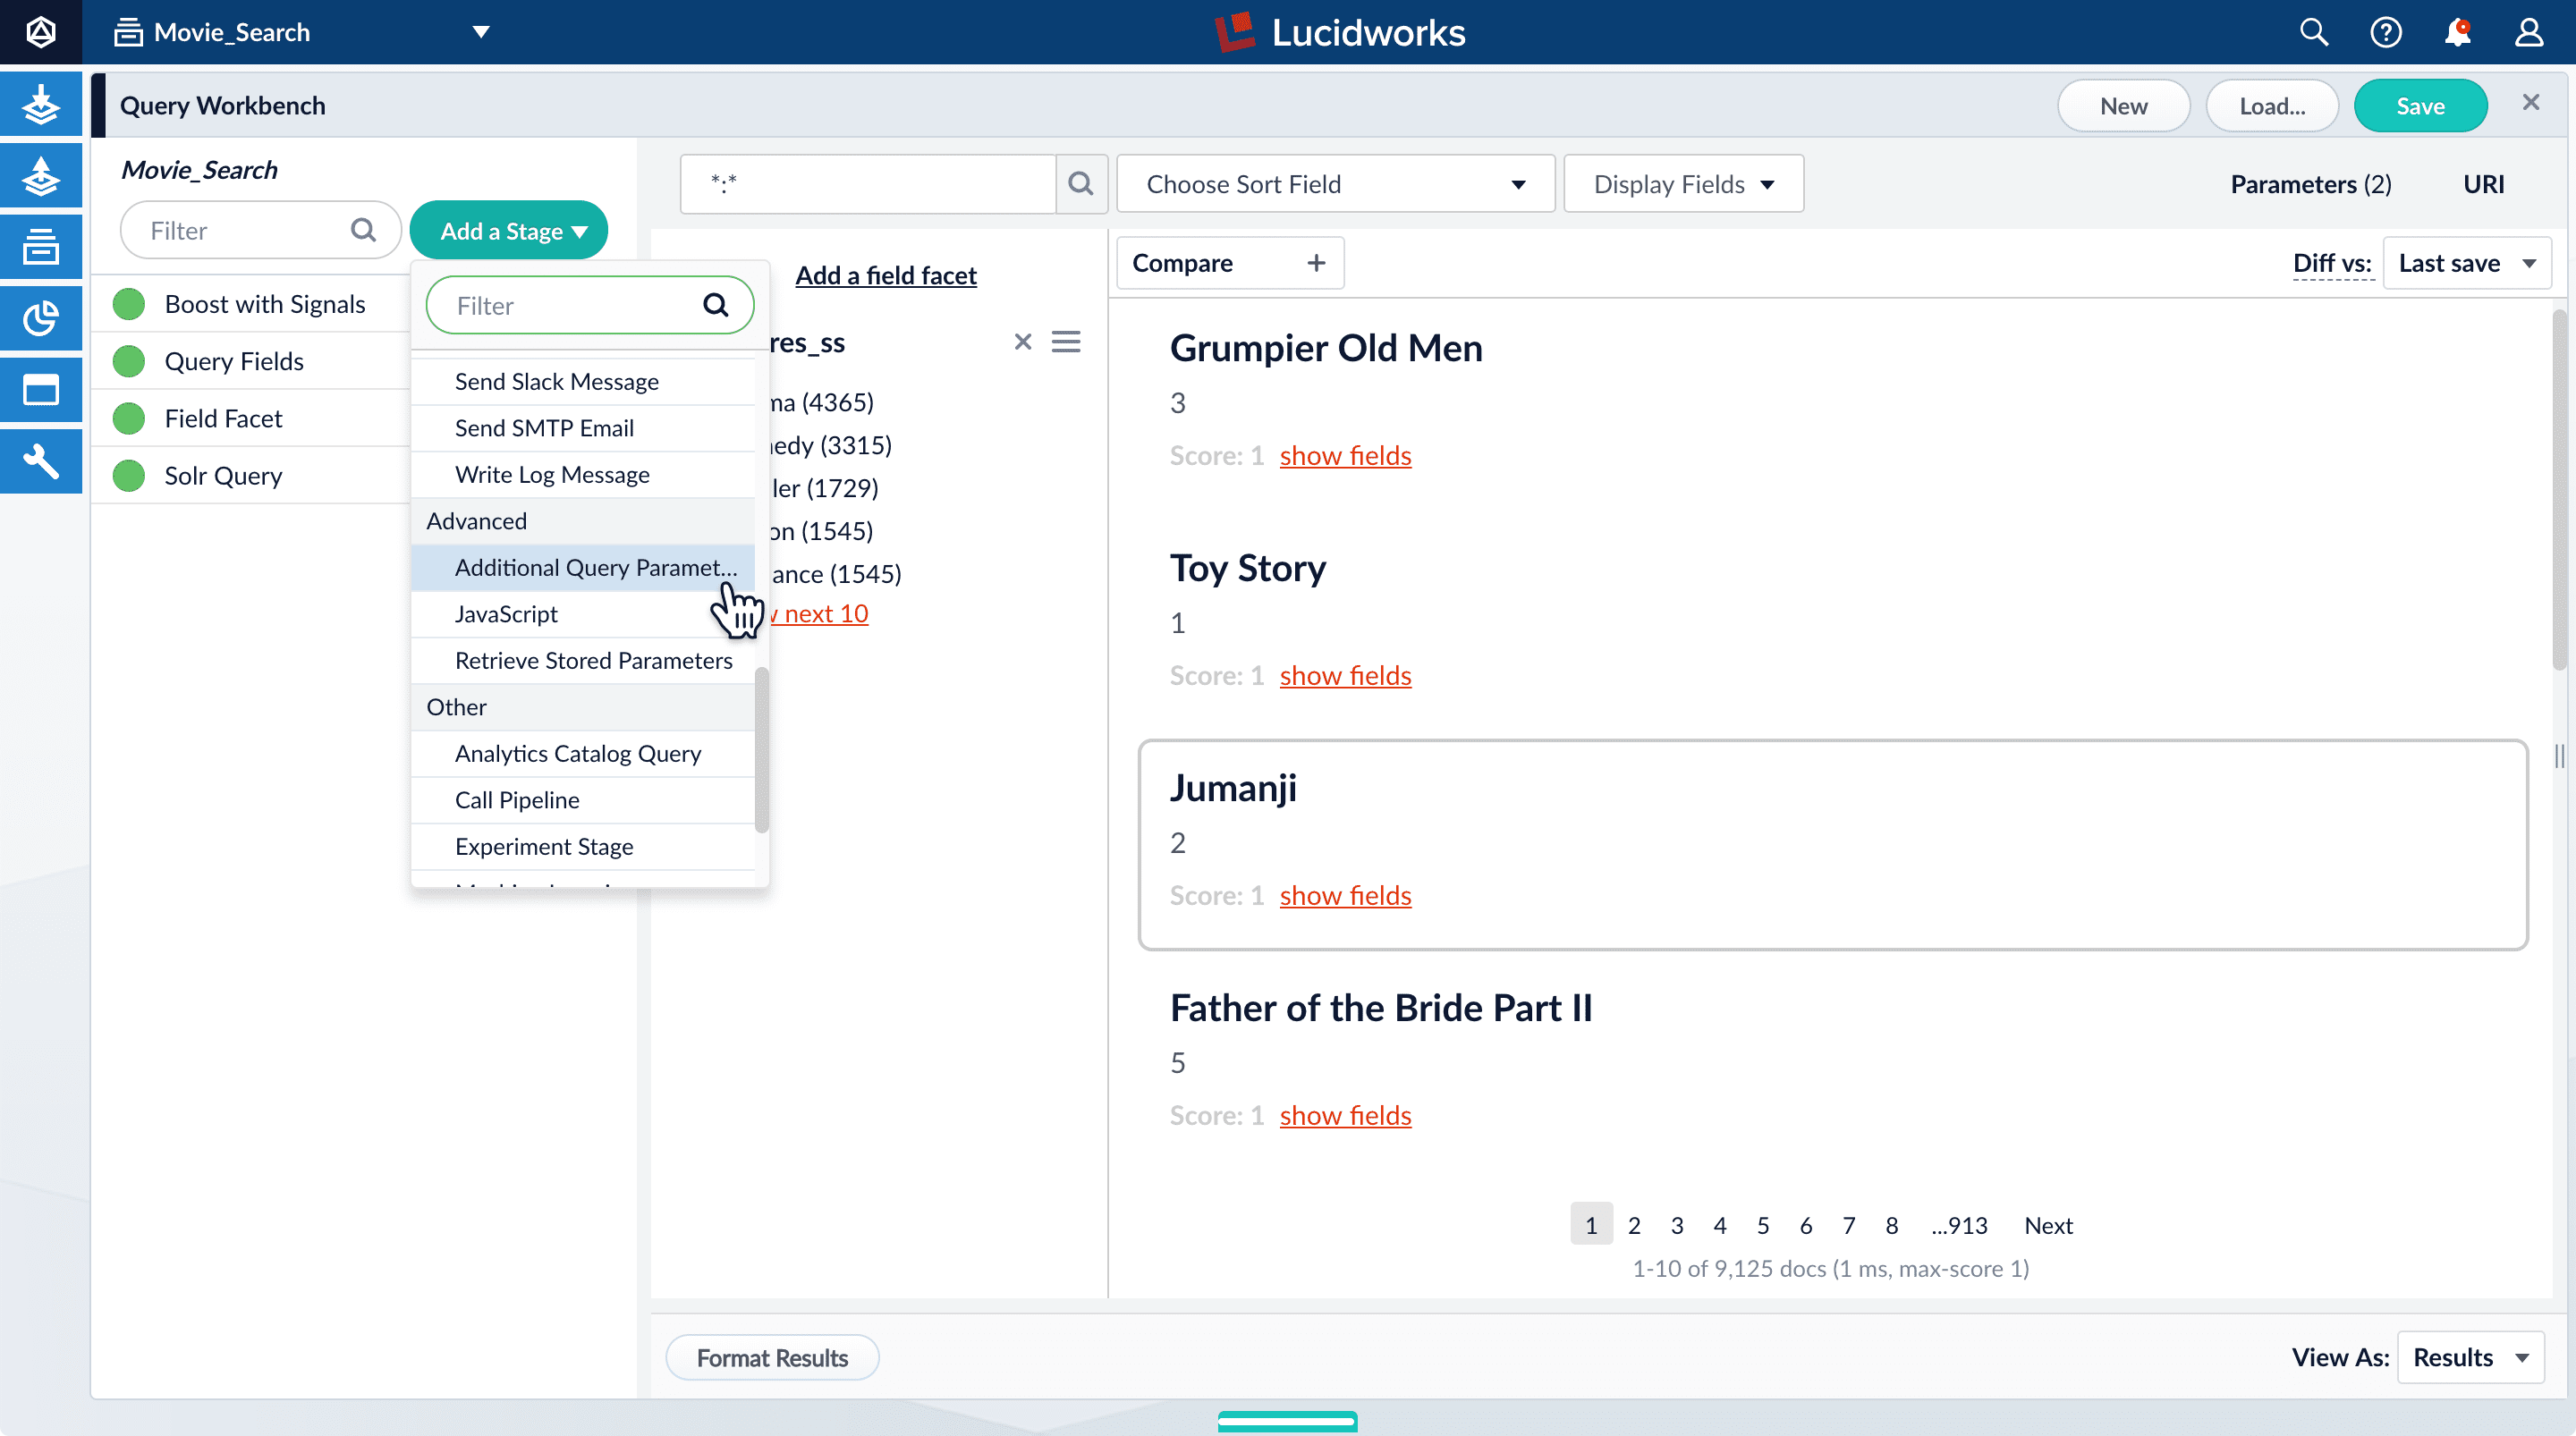Select Additional Query Parameters stage option
This screenshot has height=1436, width=2576.
point(595,567)
